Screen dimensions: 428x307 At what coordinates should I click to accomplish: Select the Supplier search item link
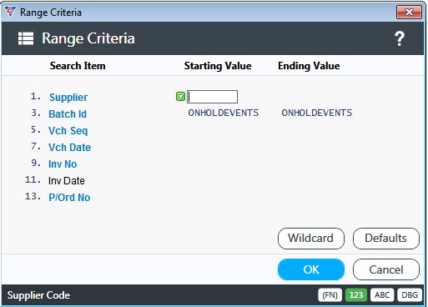68,98
